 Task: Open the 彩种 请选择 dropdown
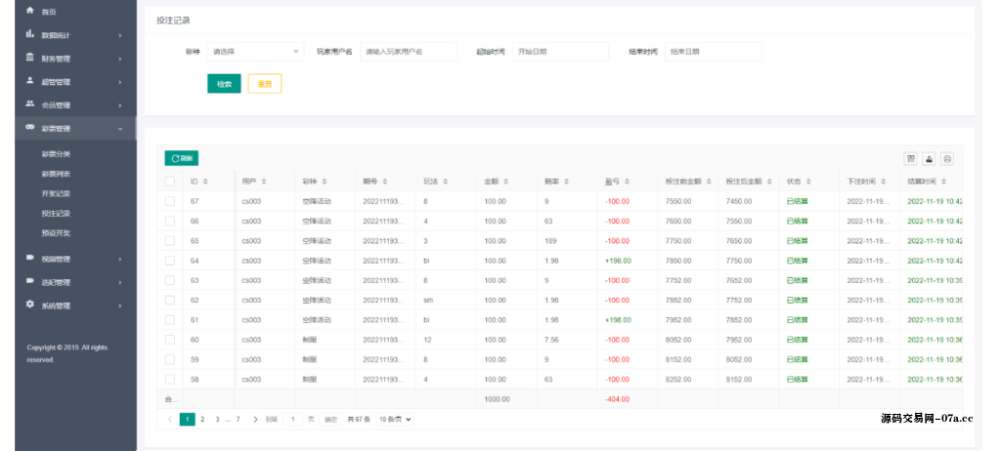[x=255, y=52]
